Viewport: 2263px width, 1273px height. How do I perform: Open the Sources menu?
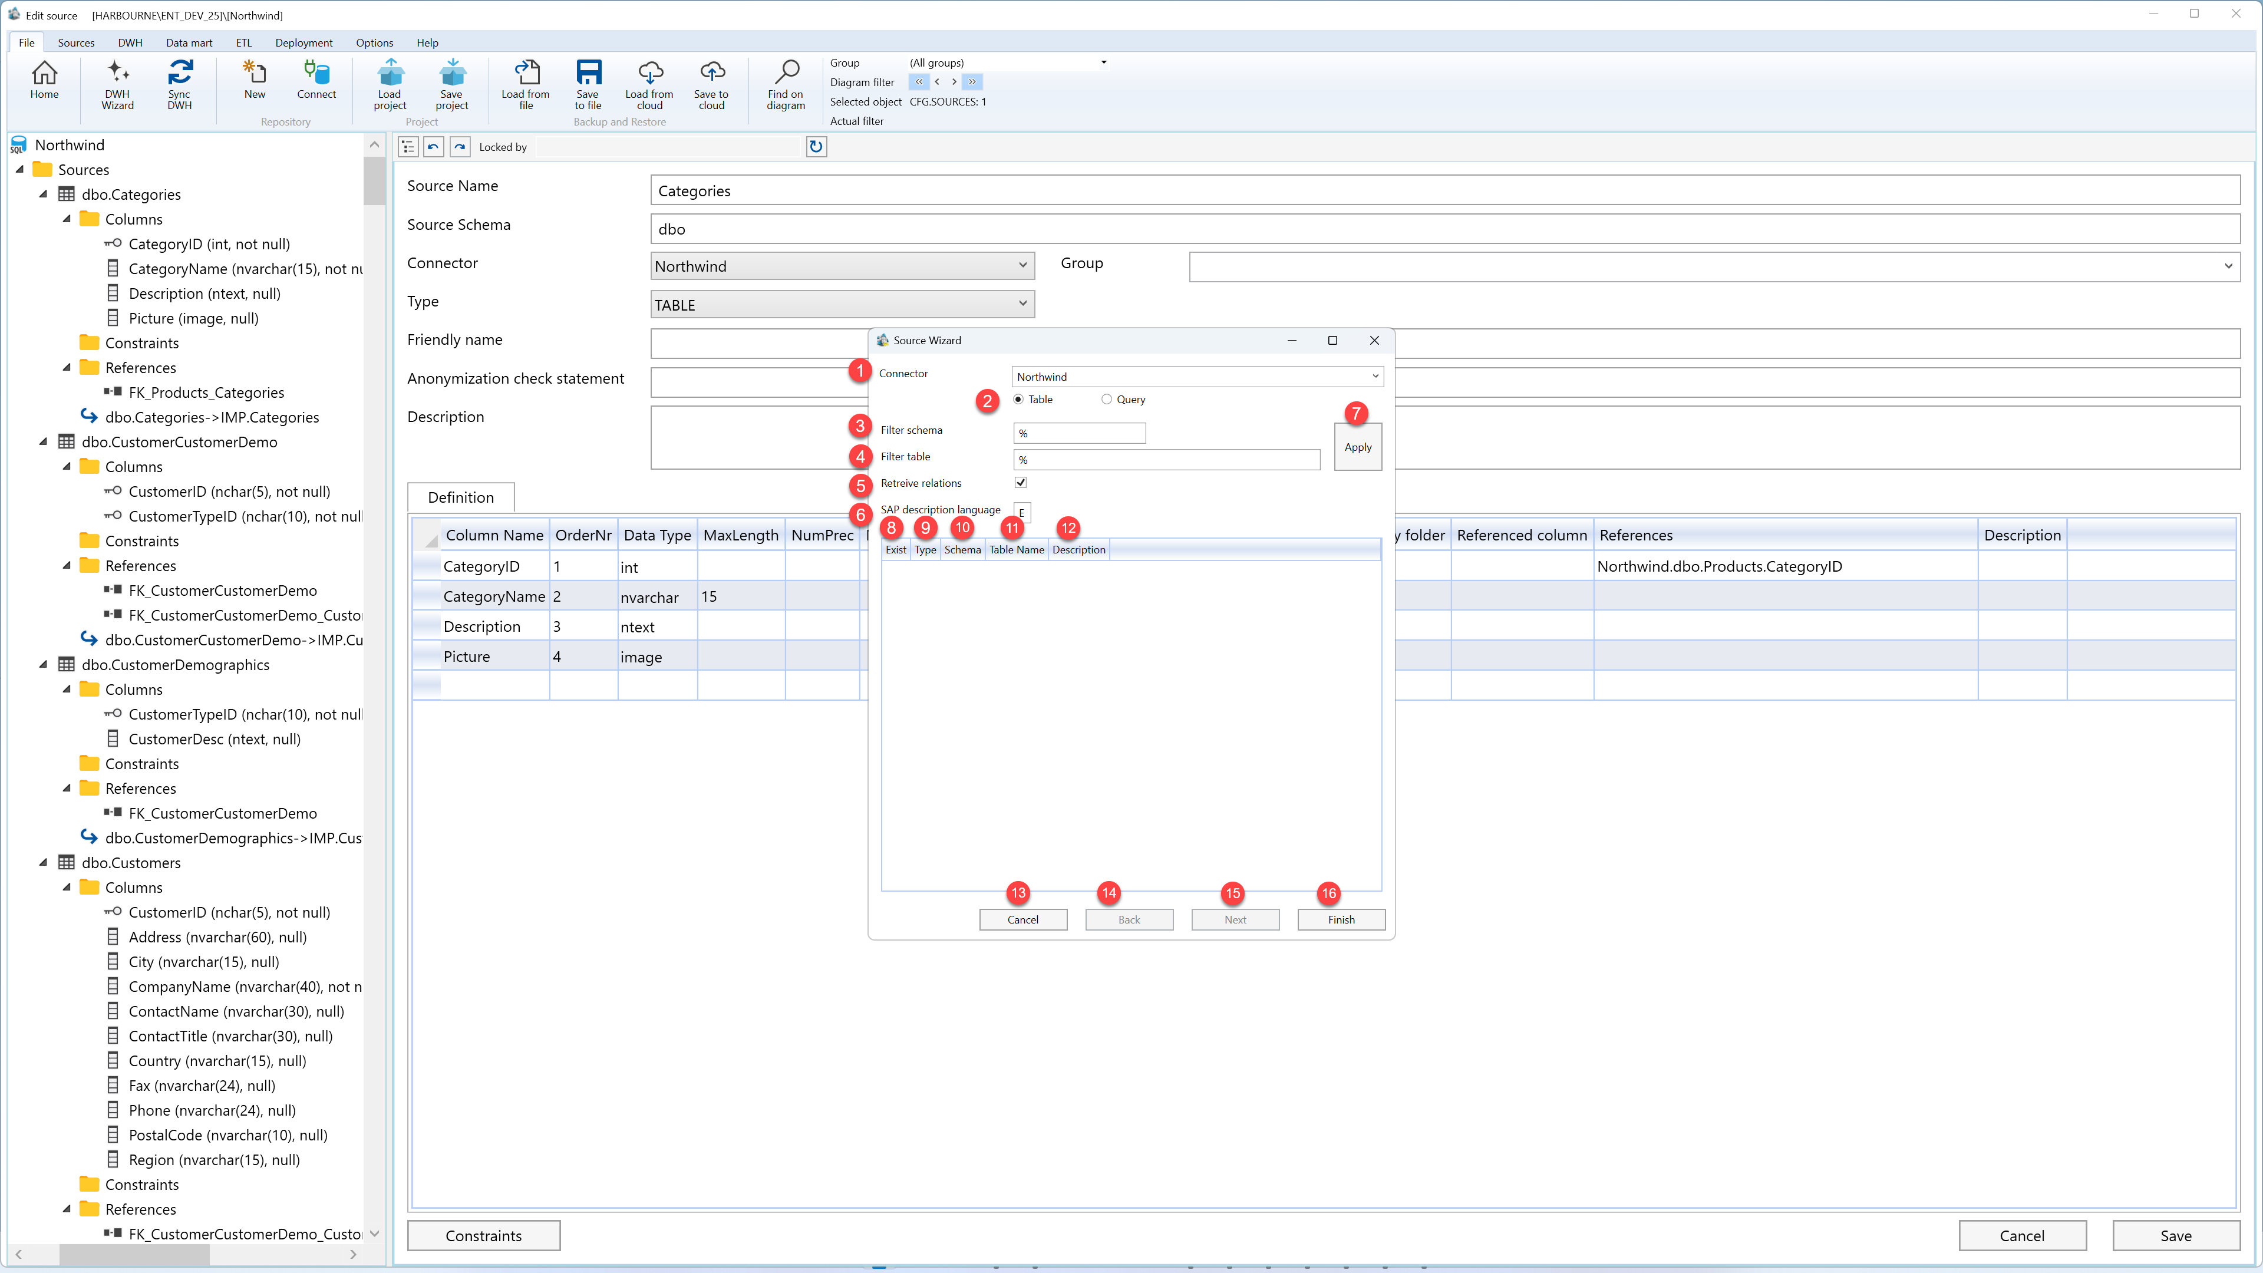[x=77, y=42]
